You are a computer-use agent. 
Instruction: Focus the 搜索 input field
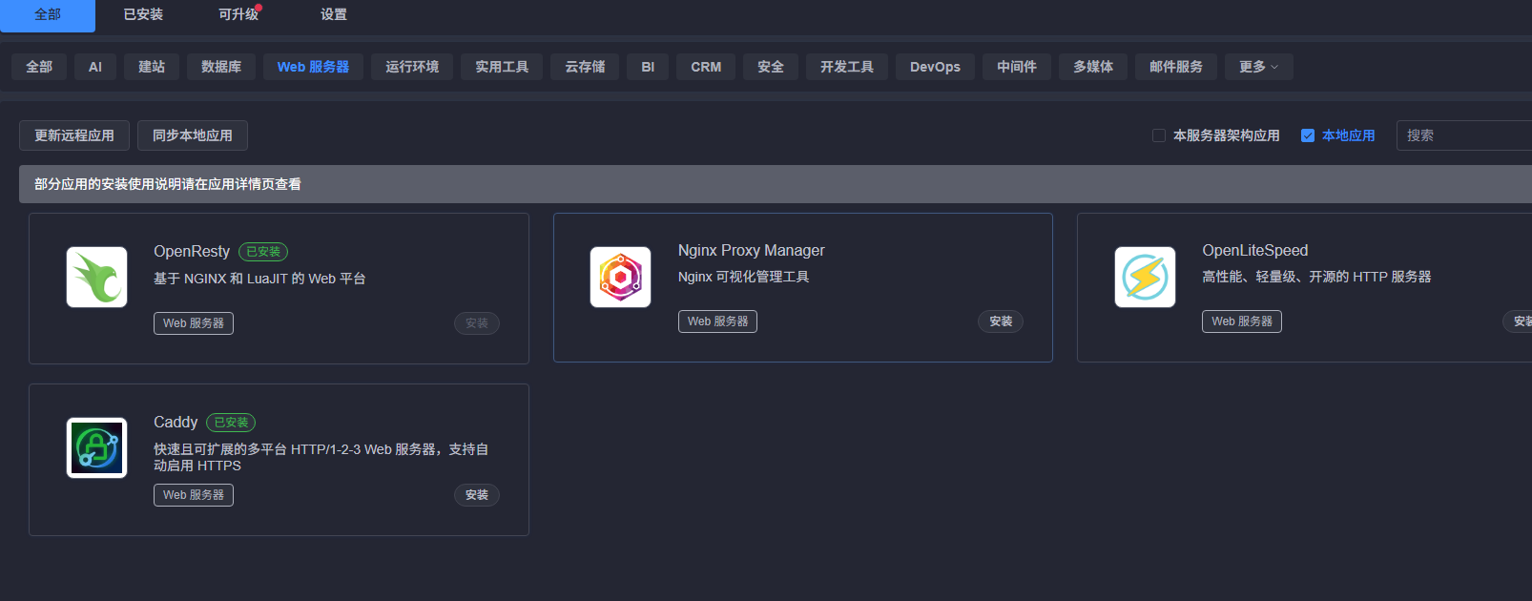1464,135
